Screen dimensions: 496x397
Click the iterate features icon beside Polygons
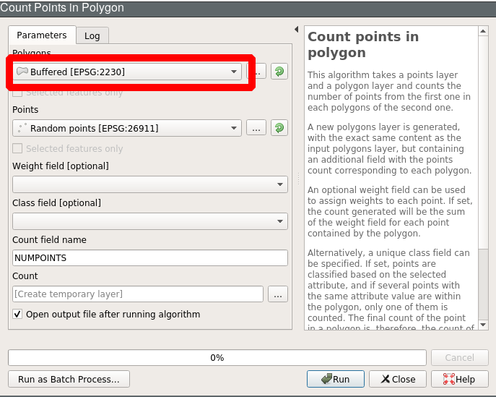tap(279, 72)
